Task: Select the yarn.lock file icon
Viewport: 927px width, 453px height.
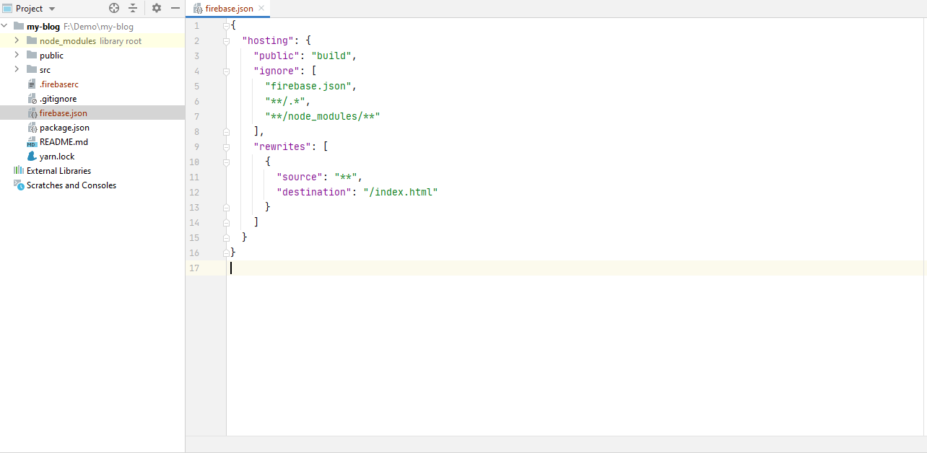Action: (x=32, y=157)
